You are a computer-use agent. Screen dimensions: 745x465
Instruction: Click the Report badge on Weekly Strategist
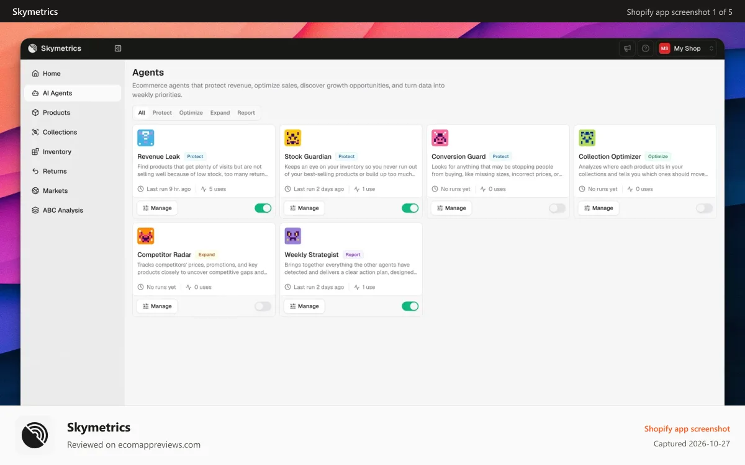pyautogui.click(x=353, y=255)
